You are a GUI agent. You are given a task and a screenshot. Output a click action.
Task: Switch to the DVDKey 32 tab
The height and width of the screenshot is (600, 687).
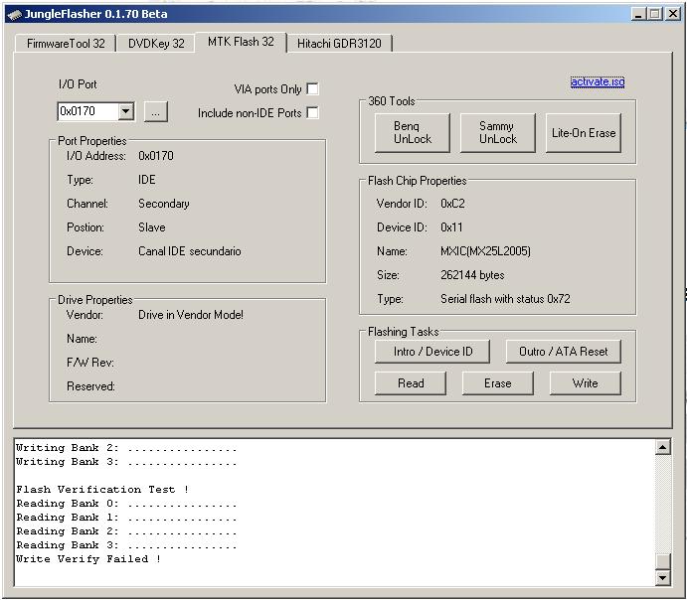[156, 44]
